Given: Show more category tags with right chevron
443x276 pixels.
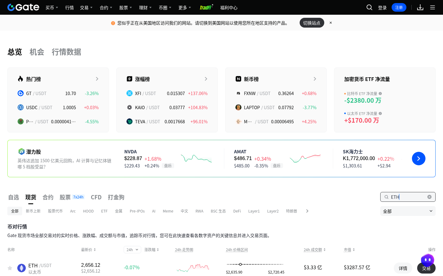Looking at the screenshot, I should pos(307,211).
